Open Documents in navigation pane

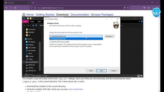[31, 48]
